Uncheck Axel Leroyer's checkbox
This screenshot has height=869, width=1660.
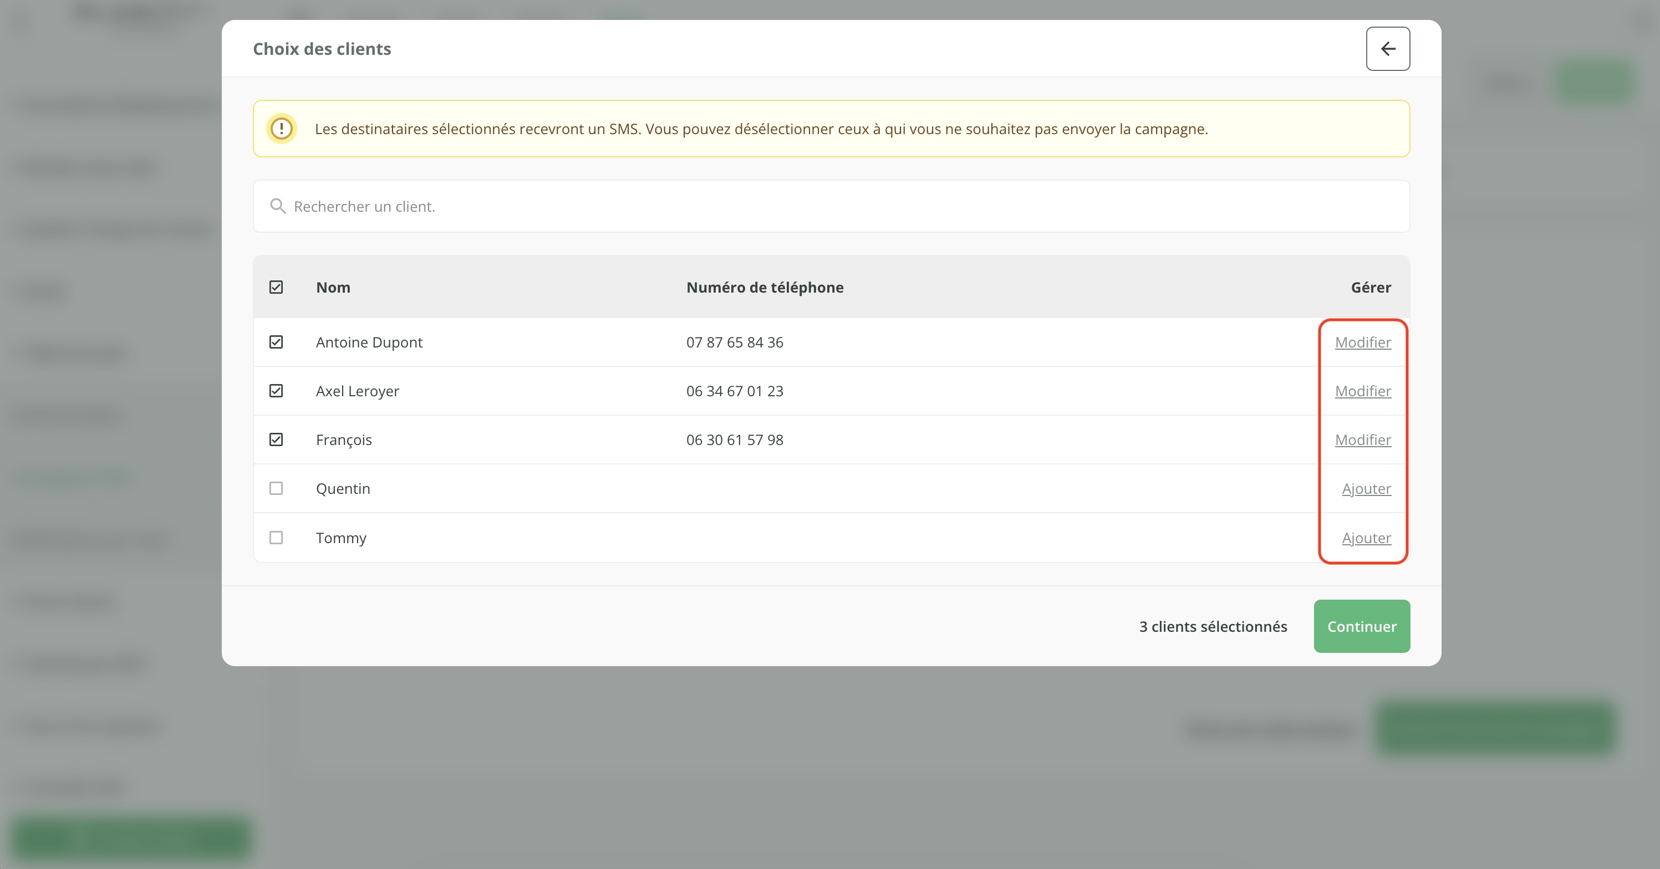276,391
